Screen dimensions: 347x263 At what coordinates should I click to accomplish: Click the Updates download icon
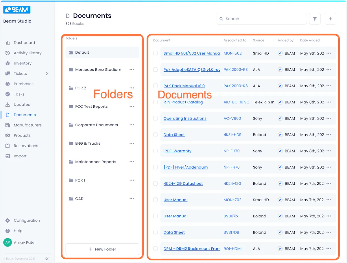[8, 105]
